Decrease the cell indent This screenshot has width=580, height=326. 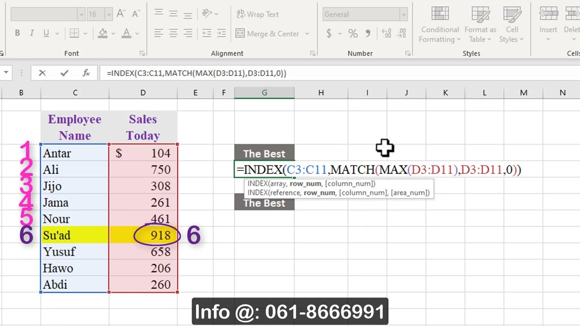(207, 34)
